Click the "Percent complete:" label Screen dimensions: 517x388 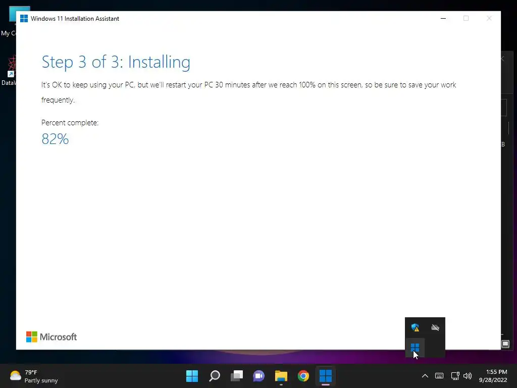tap(70, 123)
